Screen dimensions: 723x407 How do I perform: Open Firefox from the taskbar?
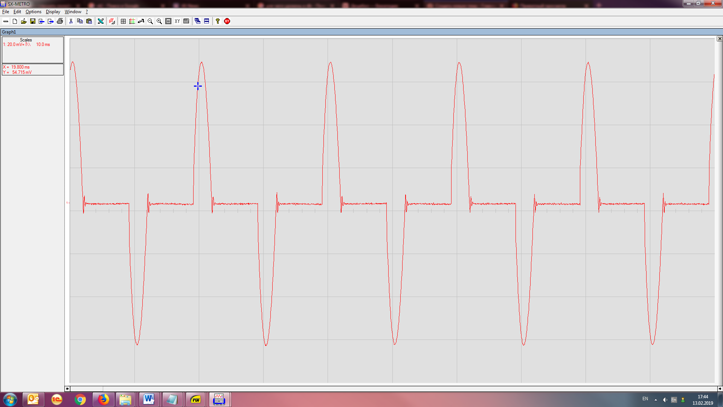tap(103, 399)
